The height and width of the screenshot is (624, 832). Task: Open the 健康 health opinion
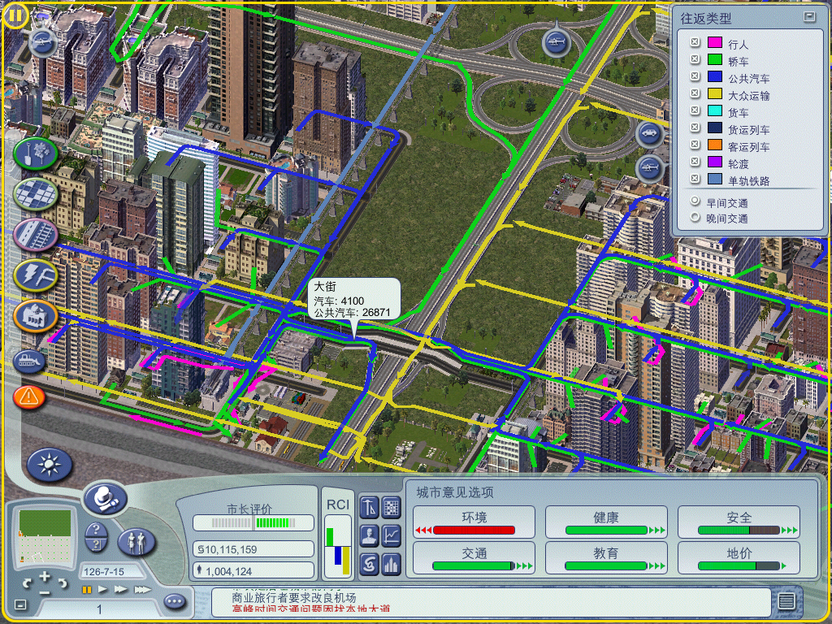(x=606, y=522)
